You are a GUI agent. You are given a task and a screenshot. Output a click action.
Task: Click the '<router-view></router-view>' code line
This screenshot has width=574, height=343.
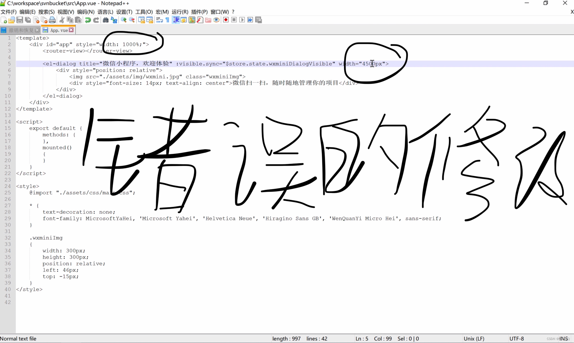click(87, 51)
